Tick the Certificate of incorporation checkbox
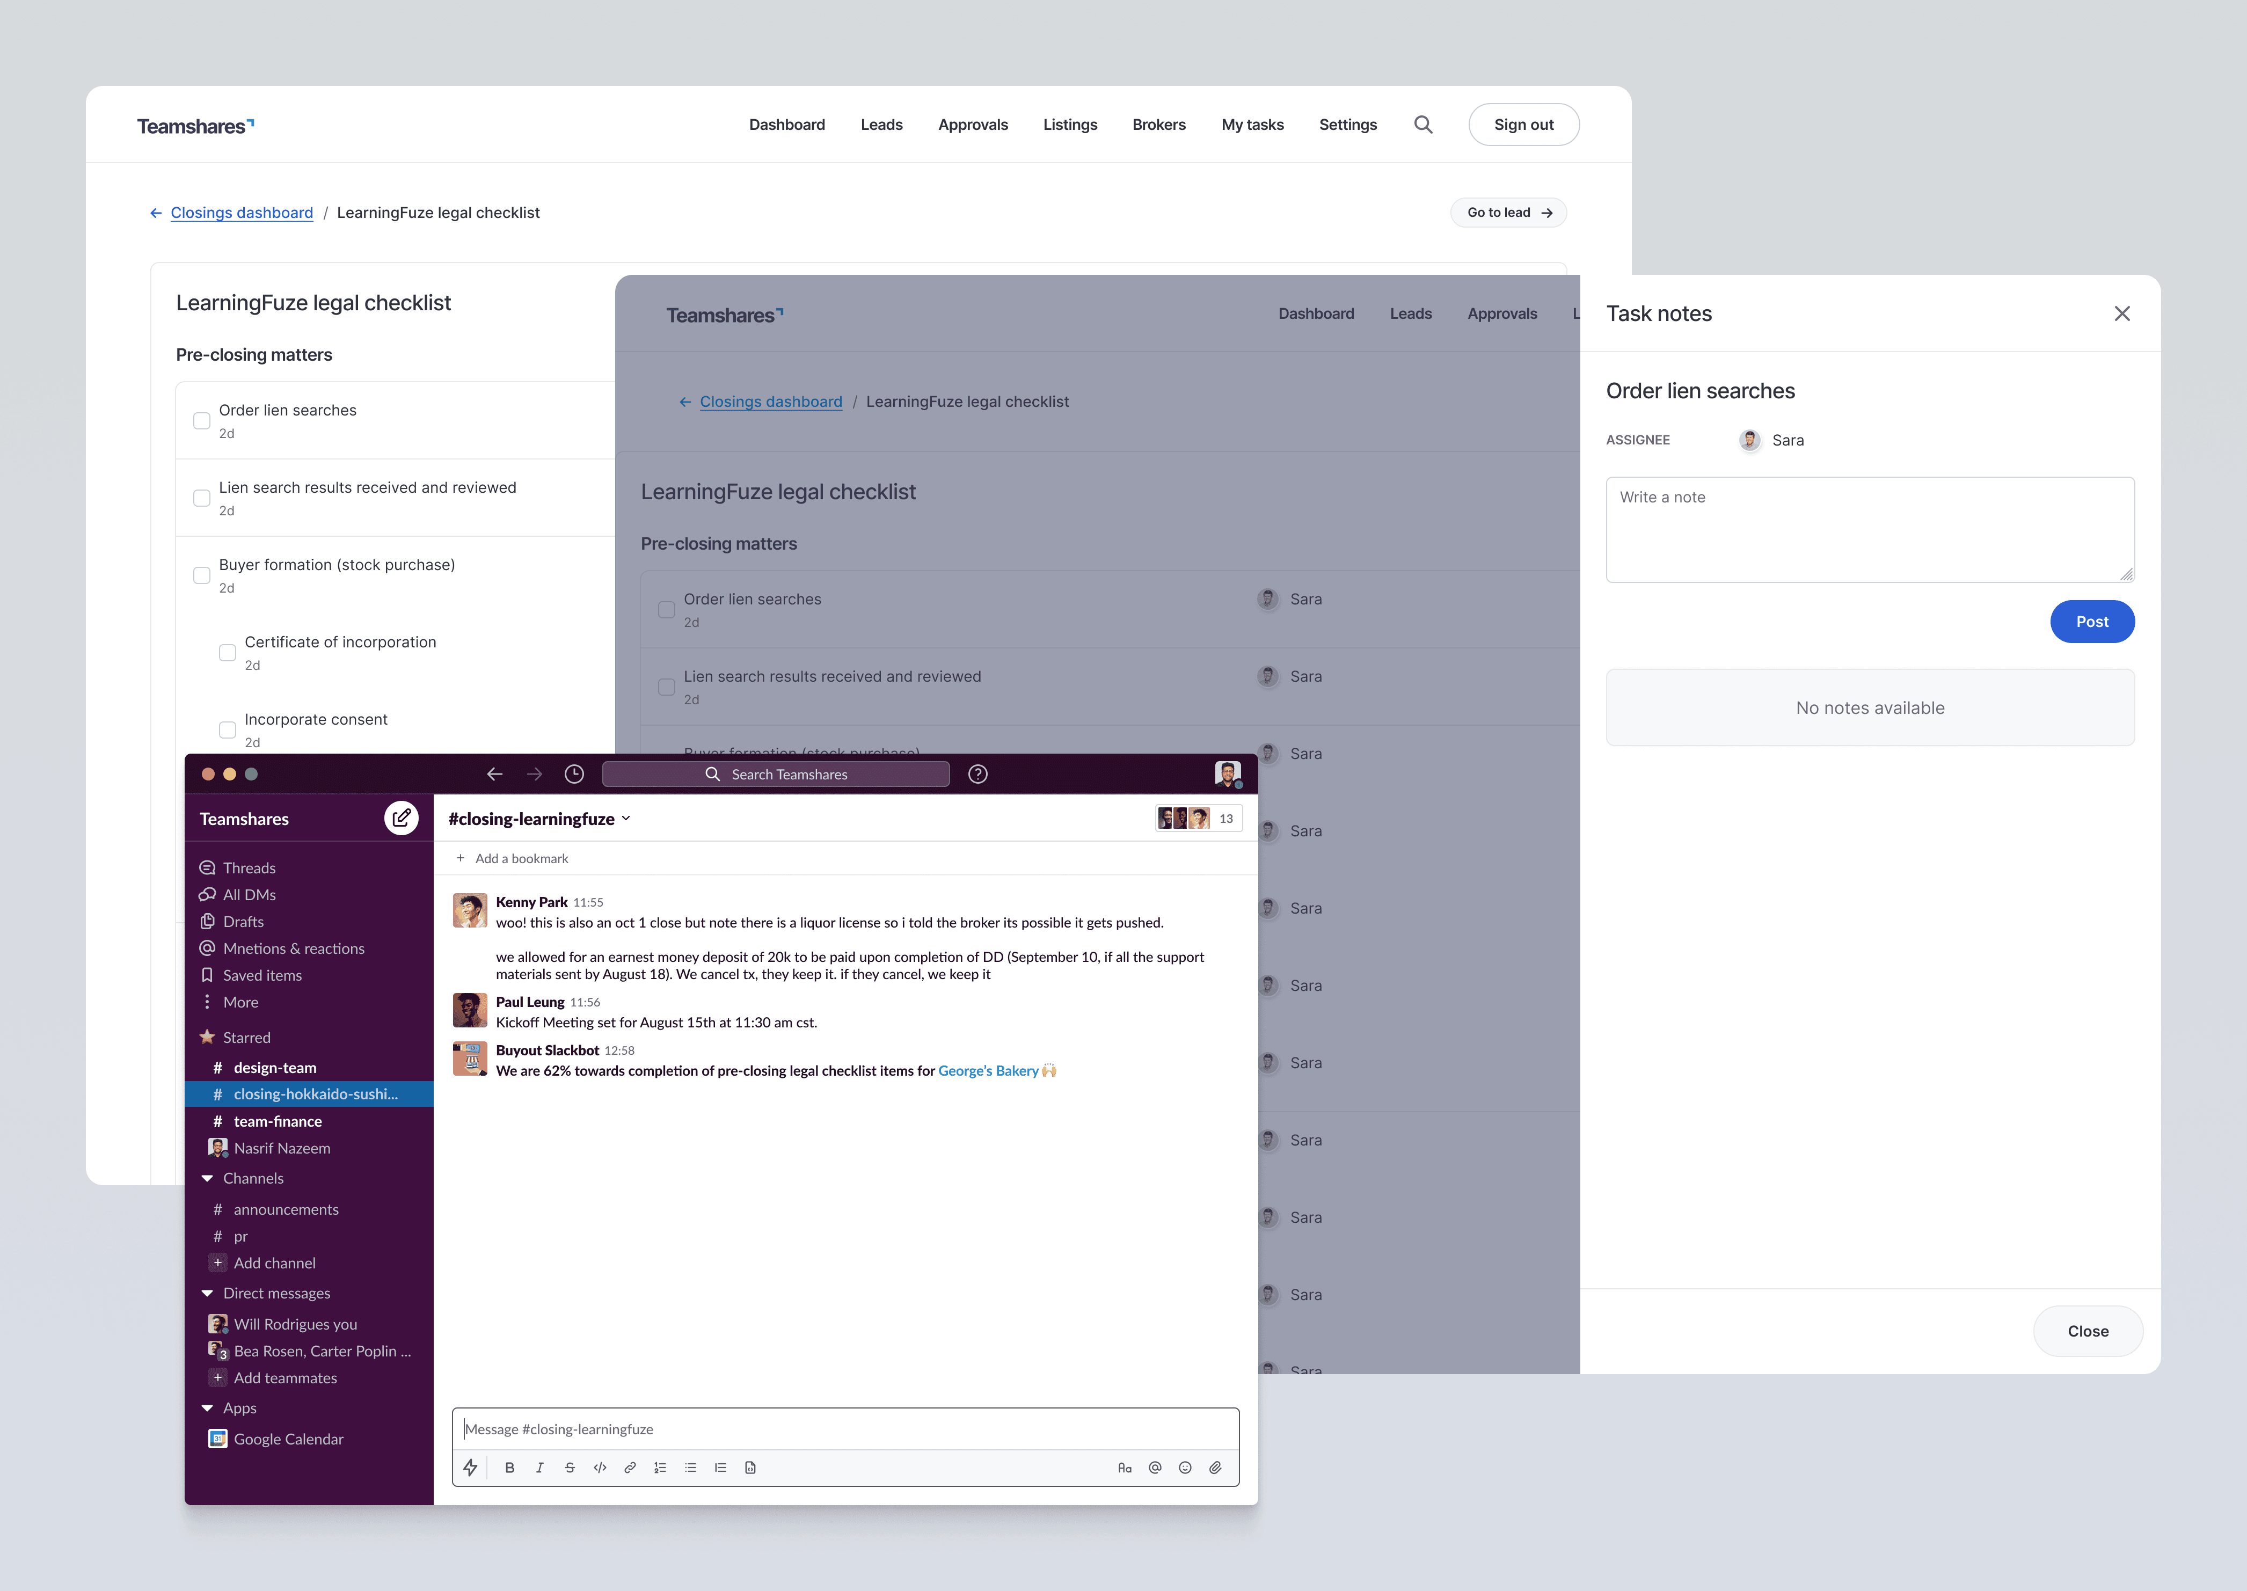The width and height of the screenshot is (2247, 1591). (x=227, y=653)
